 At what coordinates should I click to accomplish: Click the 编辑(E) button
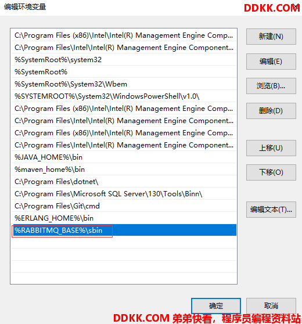pos(271,62)
